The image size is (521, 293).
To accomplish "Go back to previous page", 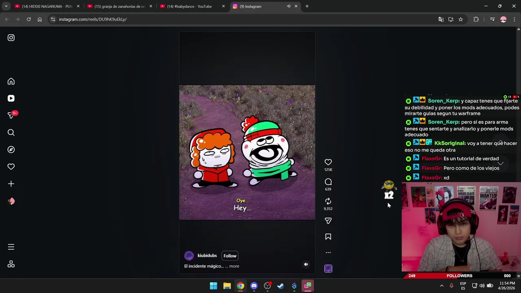I will [x=7, y=19].
